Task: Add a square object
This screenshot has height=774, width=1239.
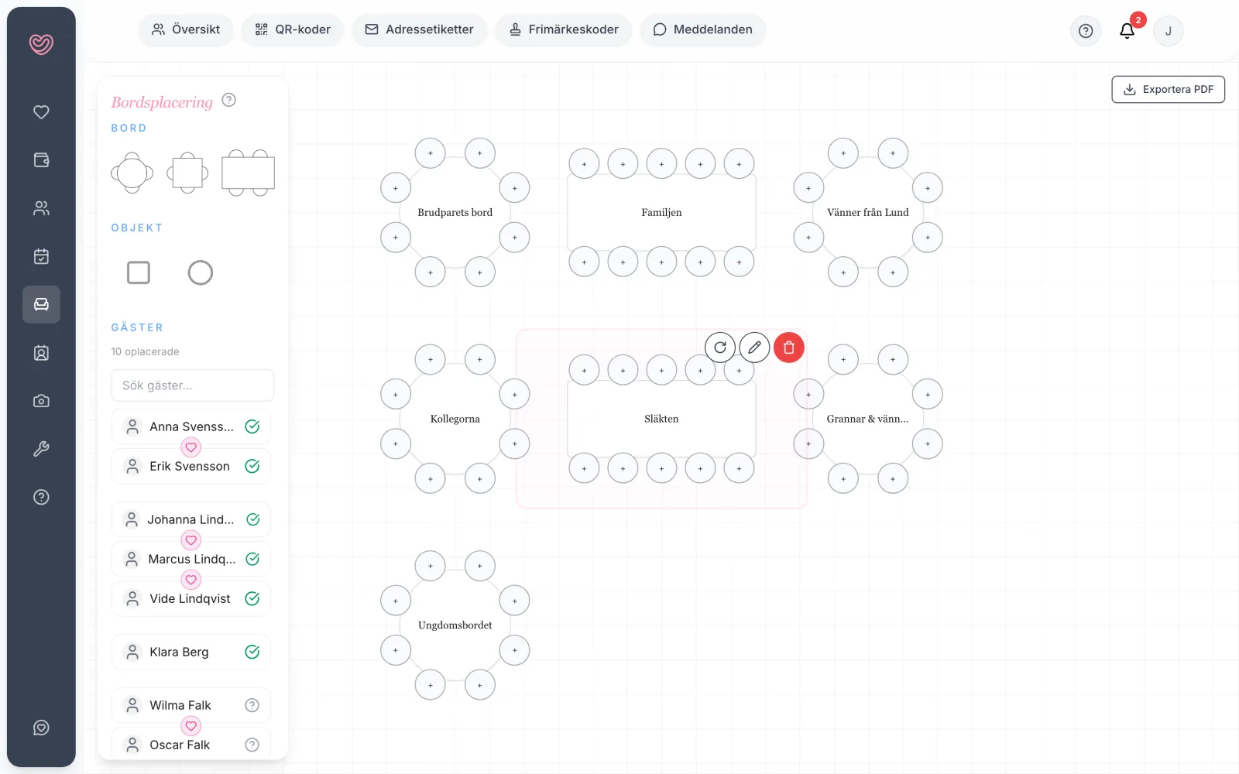Action: click(139, 272)
